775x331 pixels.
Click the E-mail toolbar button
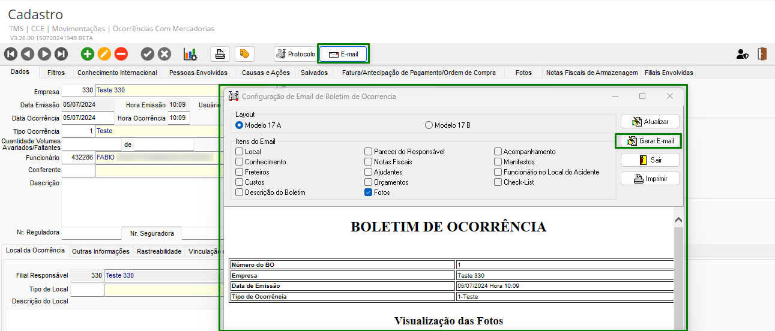pyautogui.click(x=343, y=54)
